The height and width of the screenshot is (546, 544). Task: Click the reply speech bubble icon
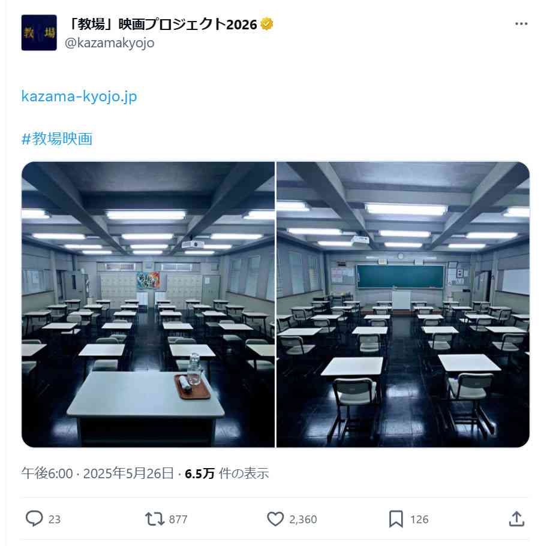pyautogui.click(x=34, y=518)
